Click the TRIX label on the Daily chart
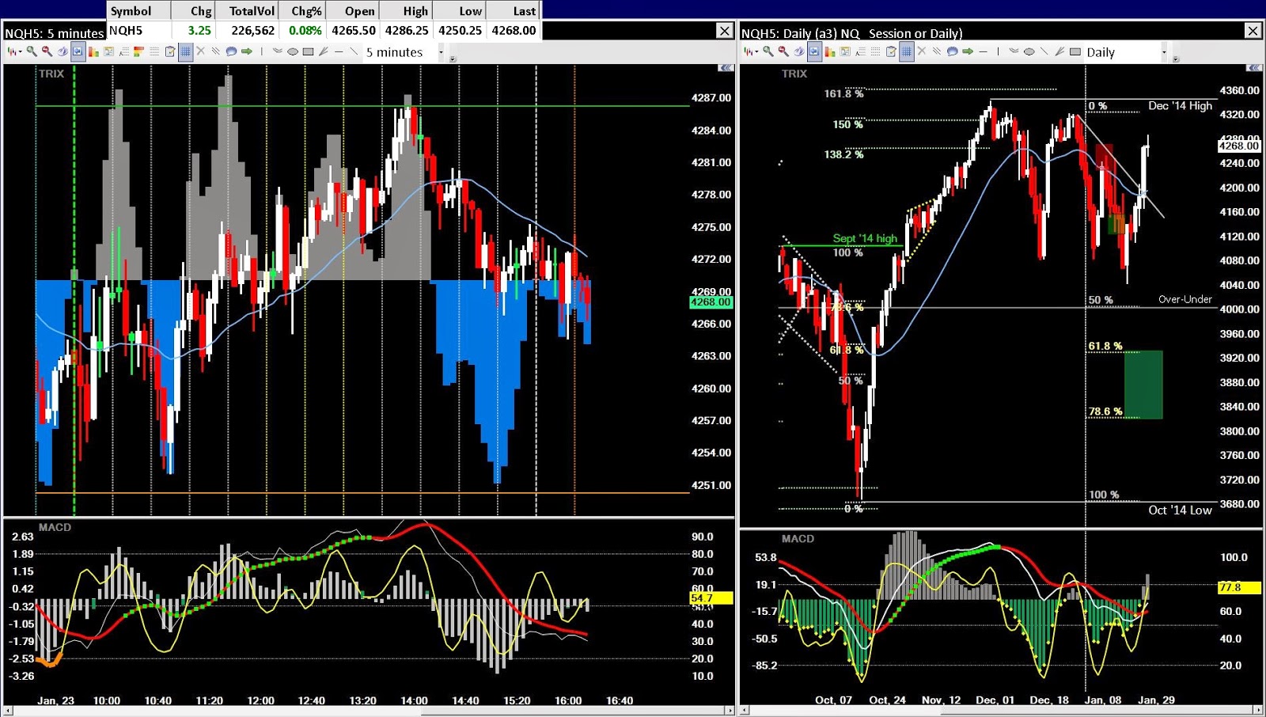Viewport: 1266px width, 717px height. [x=794, y=74]
